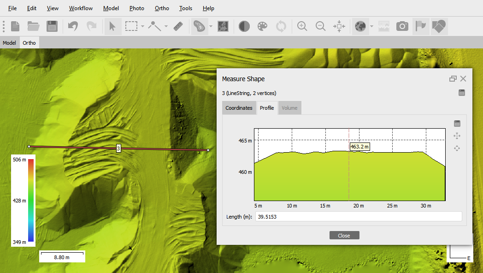Open the Tools menu
The height and width of the screenshot is (273, 483).
point(186,8)
